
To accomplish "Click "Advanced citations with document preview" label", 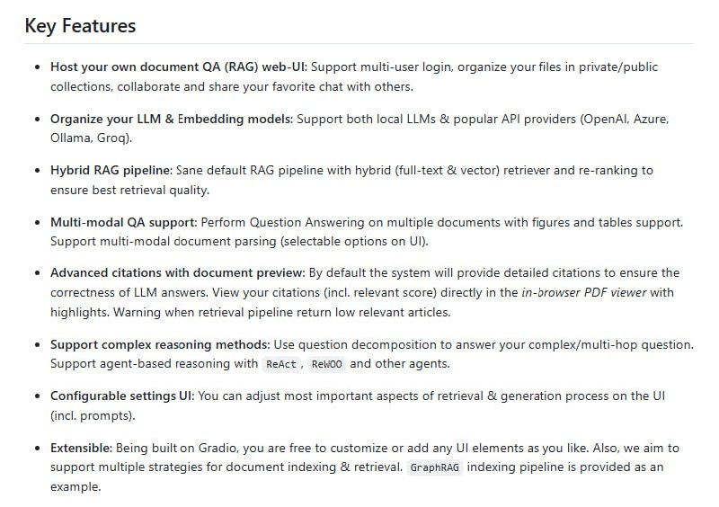I will pos(178,272).
